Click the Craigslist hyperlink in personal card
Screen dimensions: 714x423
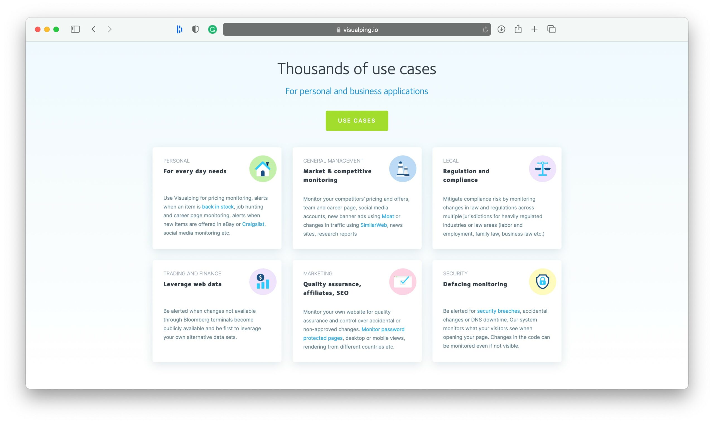pyautogui.click(x=254, y=224)
